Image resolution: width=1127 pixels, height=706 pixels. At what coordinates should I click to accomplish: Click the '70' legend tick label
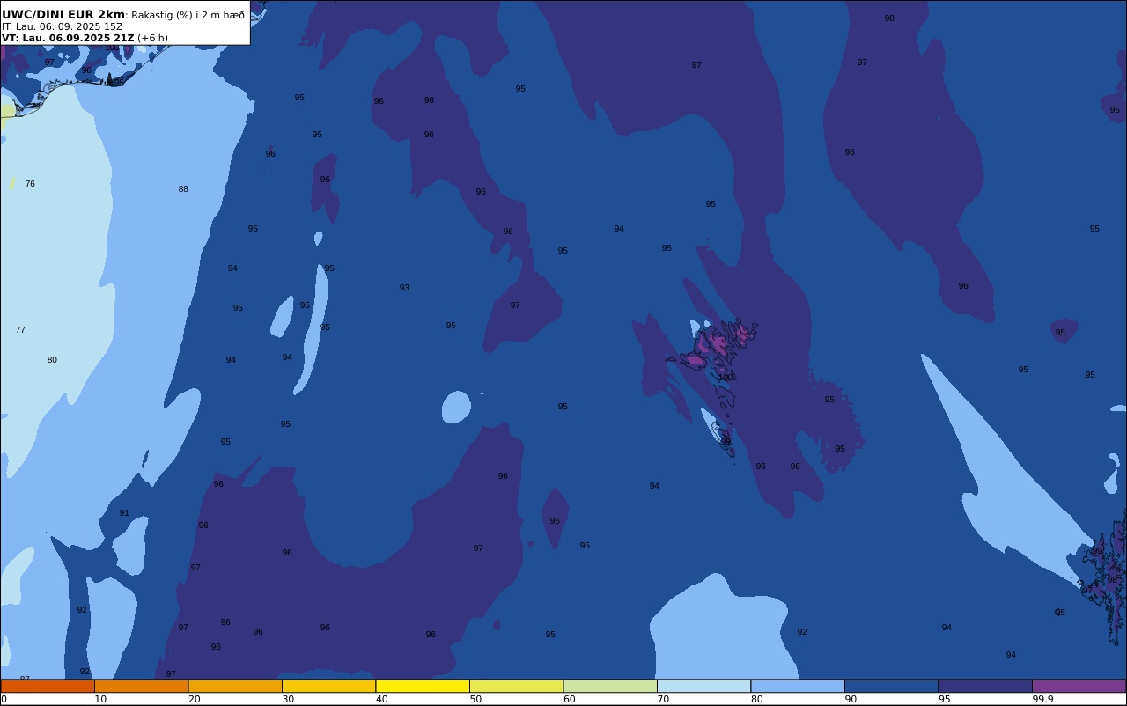coord(663,699)
